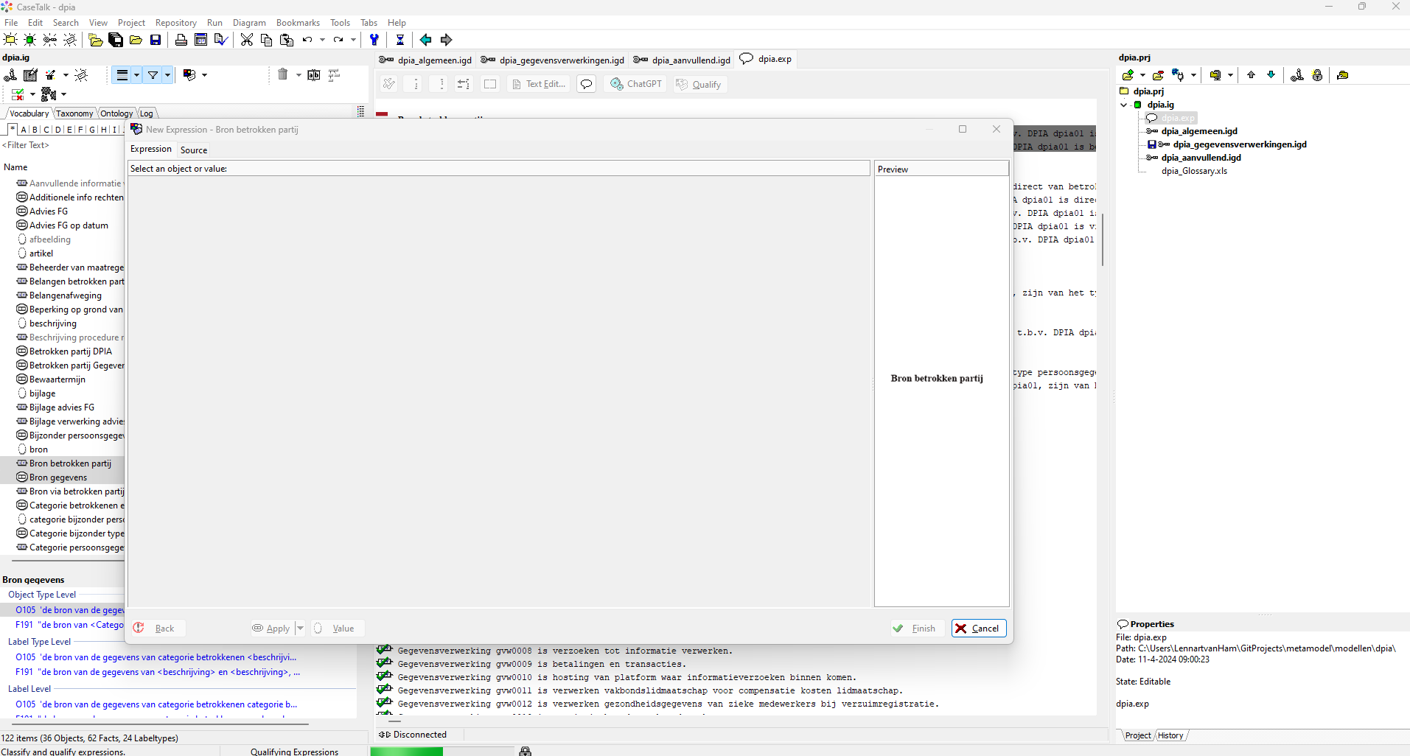Click the teal move-down arrow in project panel
Image resolution: width=1410 pixels, height=756 pixels.
coord(1271,75)
